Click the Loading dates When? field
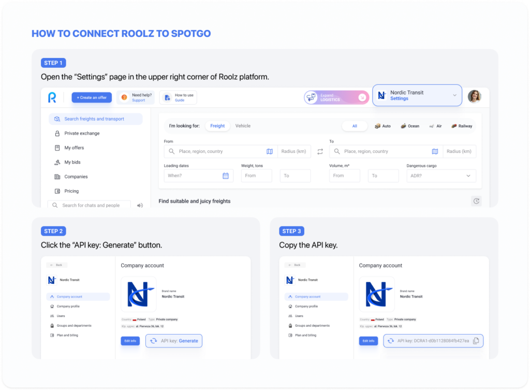This screenshot has width=530, height=390. [x=199, y=176]
